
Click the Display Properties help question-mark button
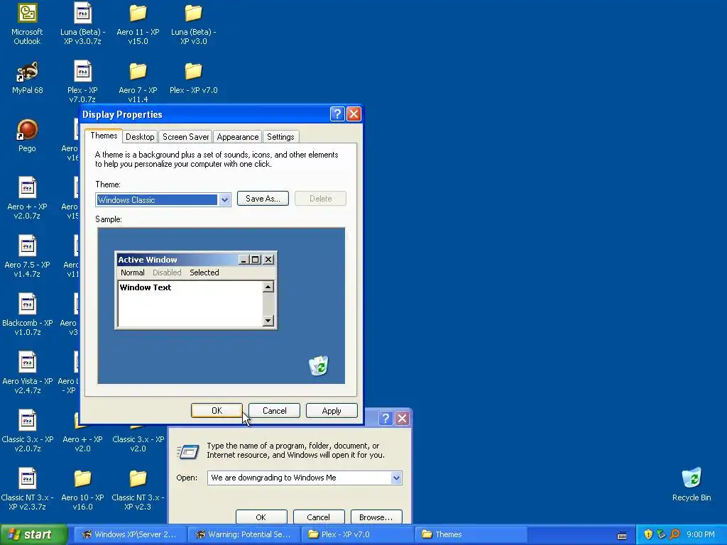point(337,114)
